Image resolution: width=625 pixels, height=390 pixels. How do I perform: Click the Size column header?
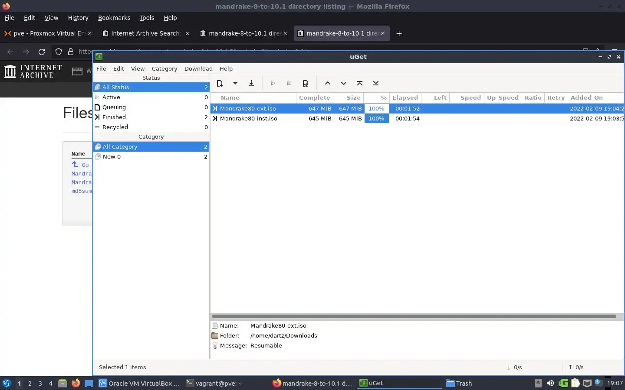click(349, 97)
